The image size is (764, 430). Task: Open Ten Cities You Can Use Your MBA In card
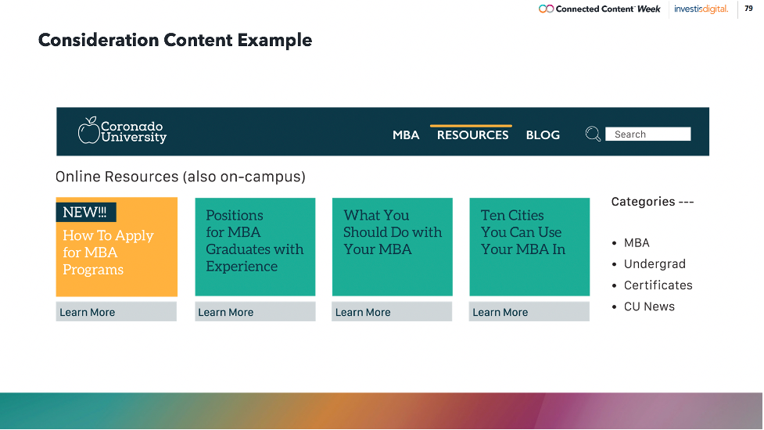[529, 246]
